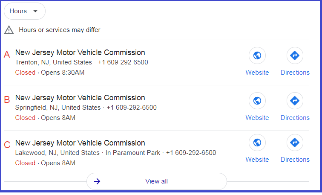Image resolution: width=322 pixels, height=195 pixels.
Task: Click the Hours dropdown arrow
Action: coord(35,11)
